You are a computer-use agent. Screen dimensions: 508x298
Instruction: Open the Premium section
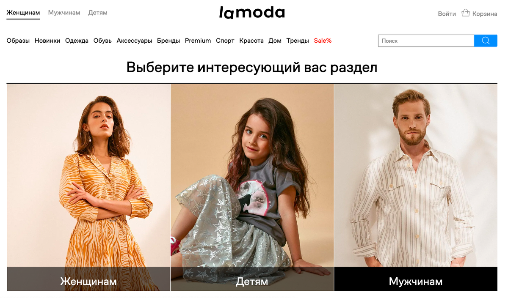(198, 41)
